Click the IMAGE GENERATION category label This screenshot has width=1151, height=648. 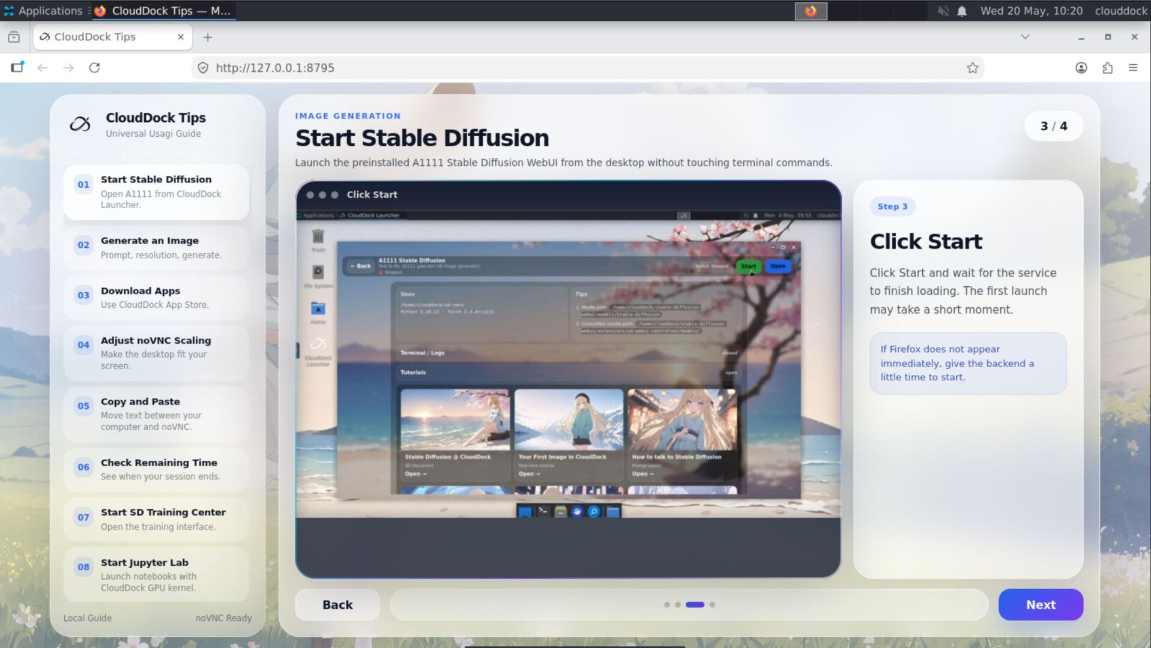[x=348, y=116]
